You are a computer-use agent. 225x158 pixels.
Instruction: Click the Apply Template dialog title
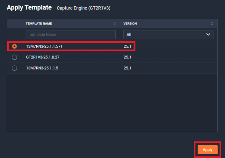point(29,8)
